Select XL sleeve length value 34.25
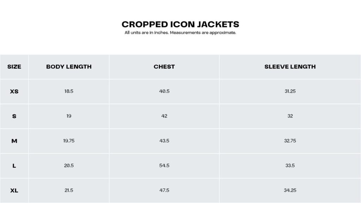The width and height of the screenshot is (361, 203). [x=290, y=190]
